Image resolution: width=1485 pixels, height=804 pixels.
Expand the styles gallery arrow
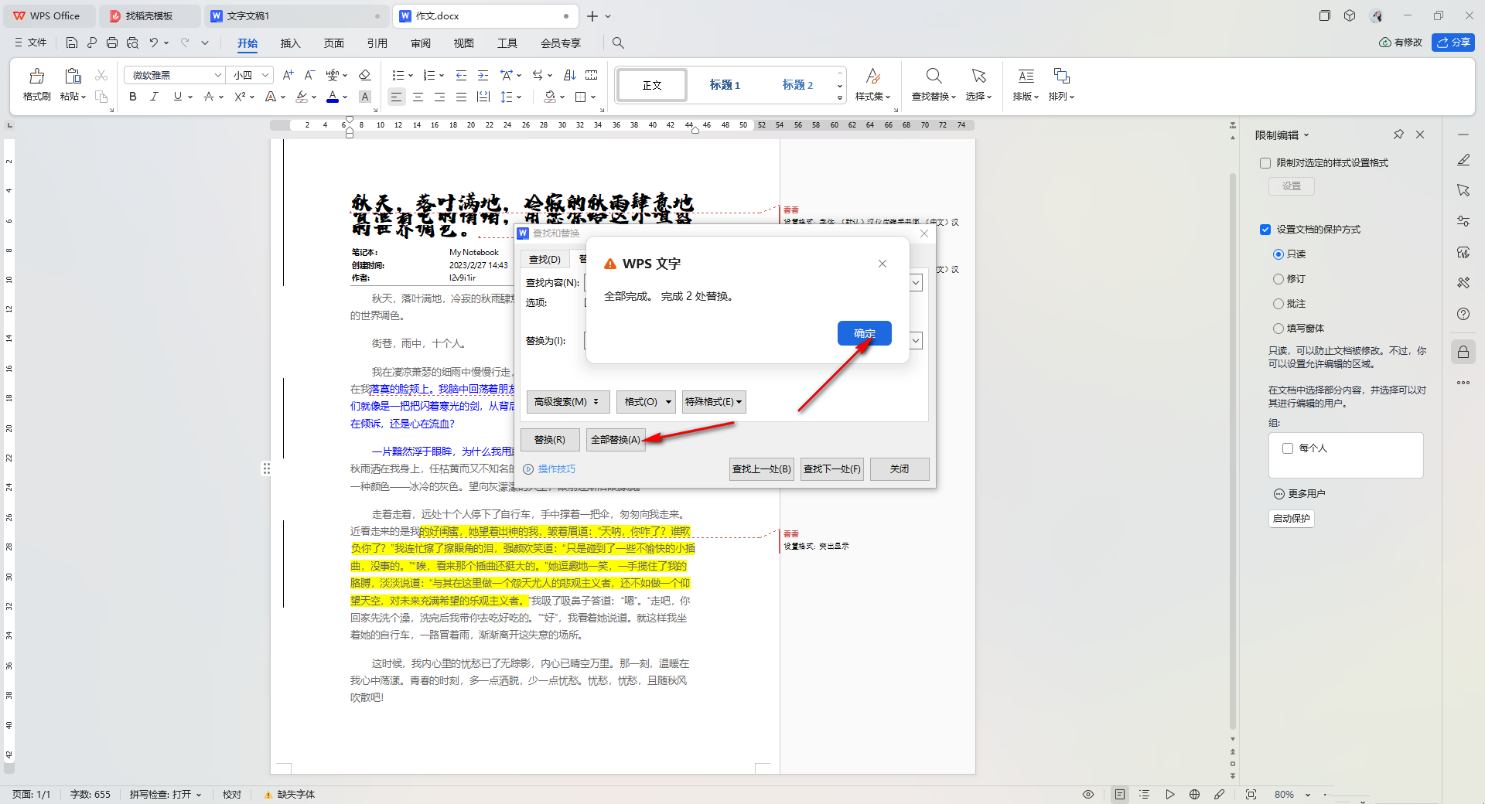click(x=840, y=98)
